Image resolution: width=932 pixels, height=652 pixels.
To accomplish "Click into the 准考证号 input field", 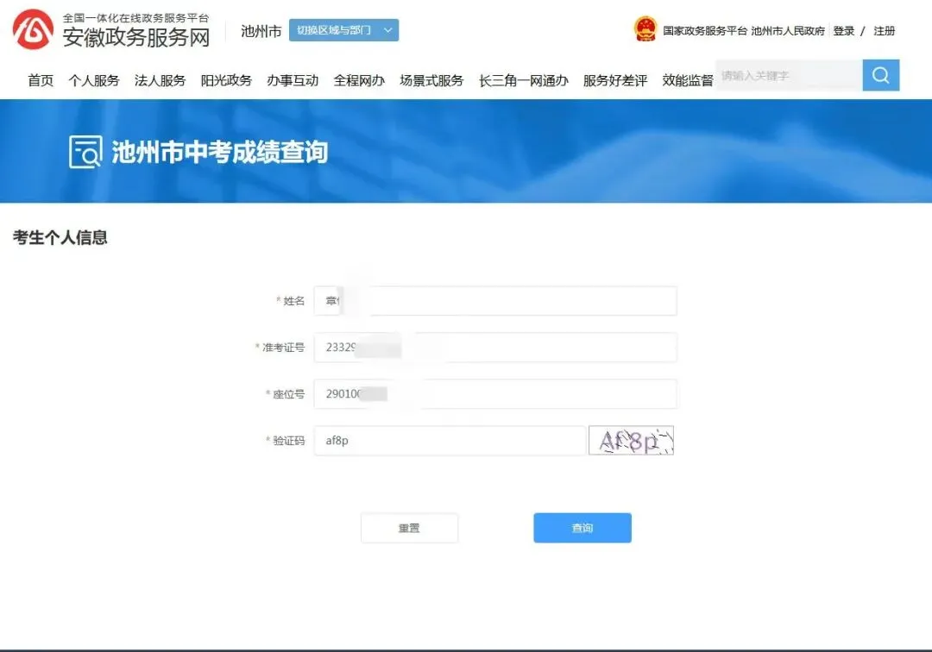I will pos(495,348).
